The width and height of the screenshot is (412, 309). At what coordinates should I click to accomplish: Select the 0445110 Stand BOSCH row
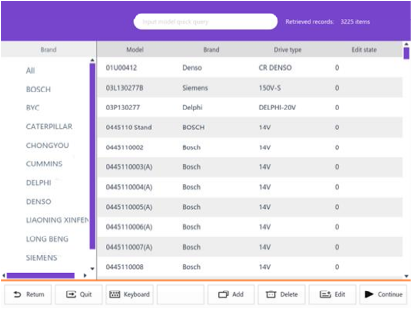[129, 127]
